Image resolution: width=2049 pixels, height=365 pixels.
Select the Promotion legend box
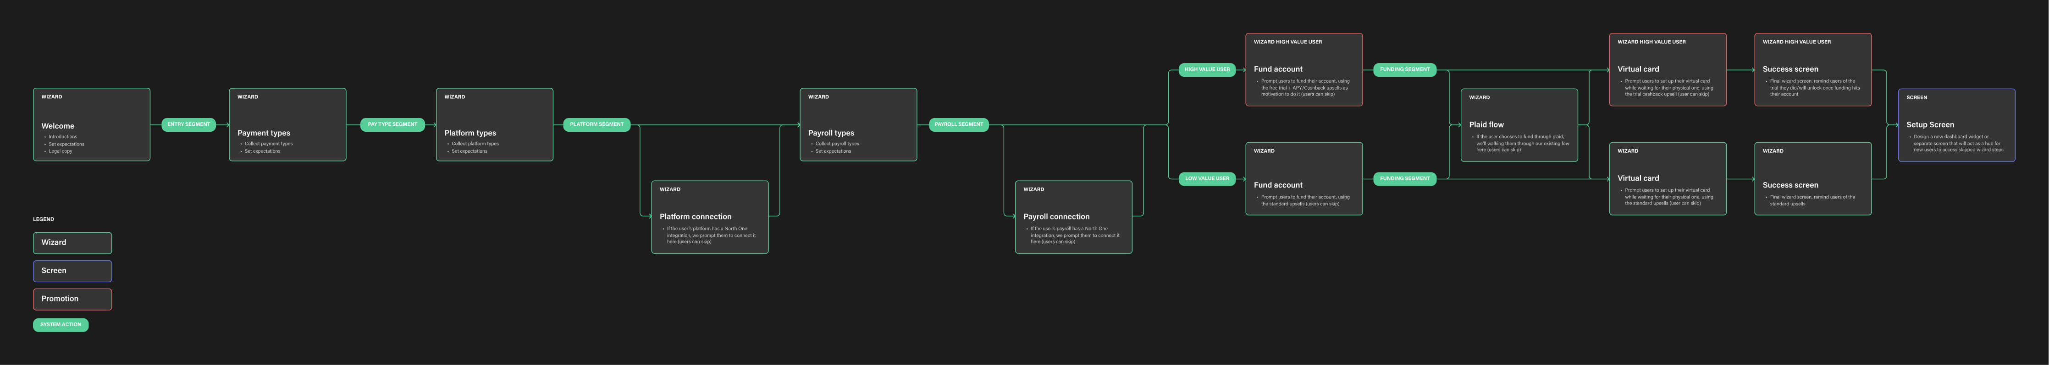click(72, 299)
